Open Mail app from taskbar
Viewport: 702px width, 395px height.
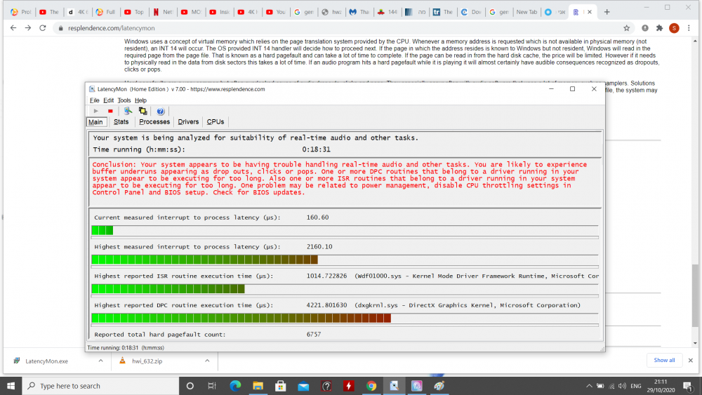pos(303,386)
